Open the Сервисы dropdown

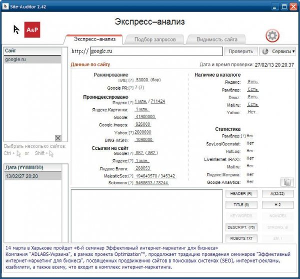pyautogui.click(x=277, y=52)
